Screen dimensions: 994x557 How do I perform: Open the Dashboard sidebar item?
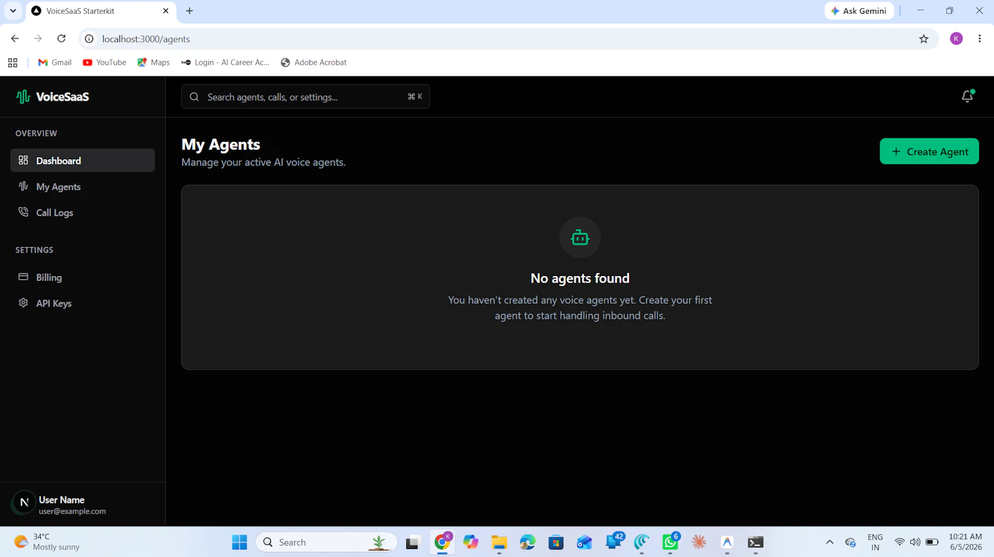click(83, 160)
